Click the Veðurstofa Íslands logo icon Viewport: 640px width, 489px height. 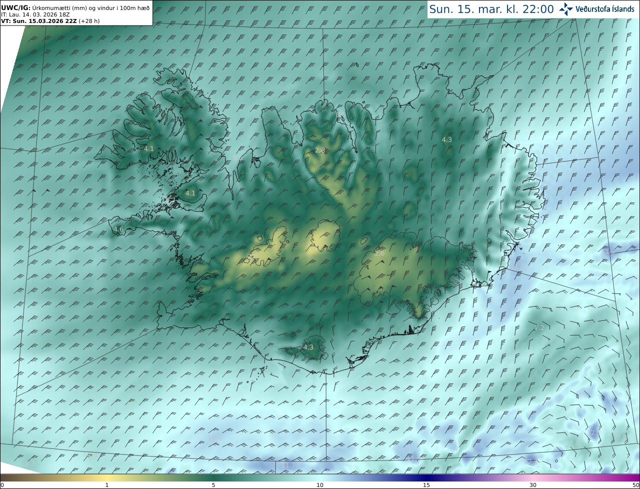tap(566, 9)
